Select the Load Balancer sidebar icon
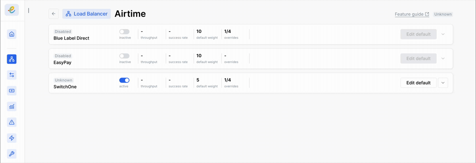The image size is (476, 163). [x=12, y=59]
